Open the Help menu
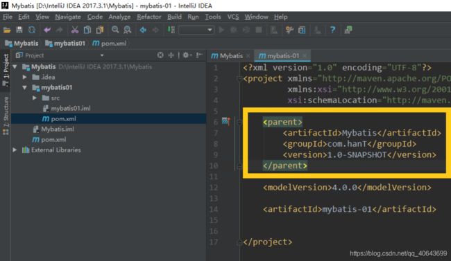 (281, 17)
